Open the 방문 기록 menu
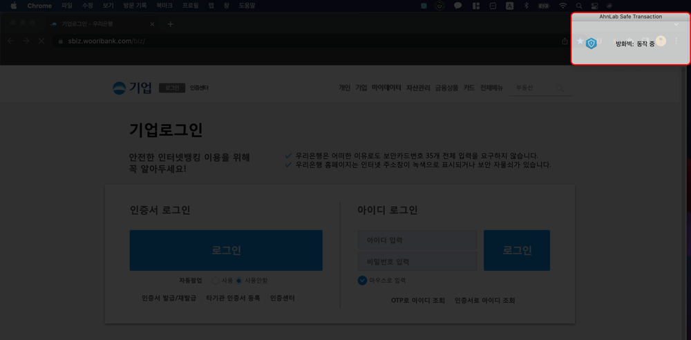Image resolution: width=691 pixels, height=340 pixels. click(x=135, y=6)
